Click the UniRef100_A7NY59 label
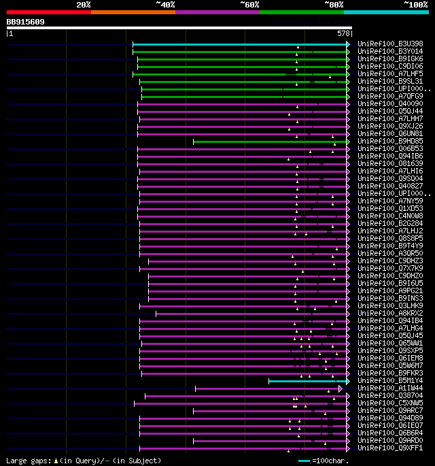The height and width of the screenshot is (466, 435). point(390,201)
